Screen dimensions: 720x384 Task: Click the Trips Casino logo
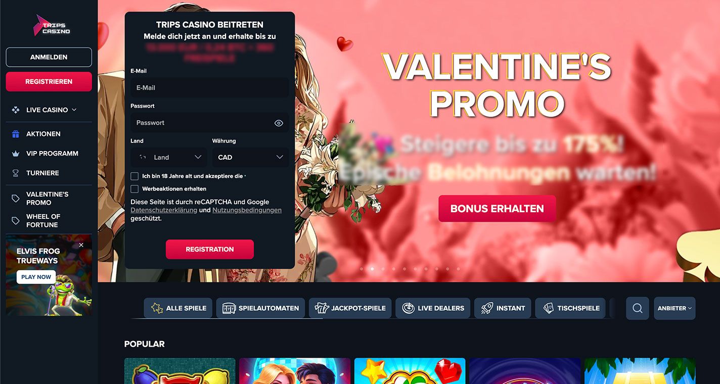(x=52, y=25)
